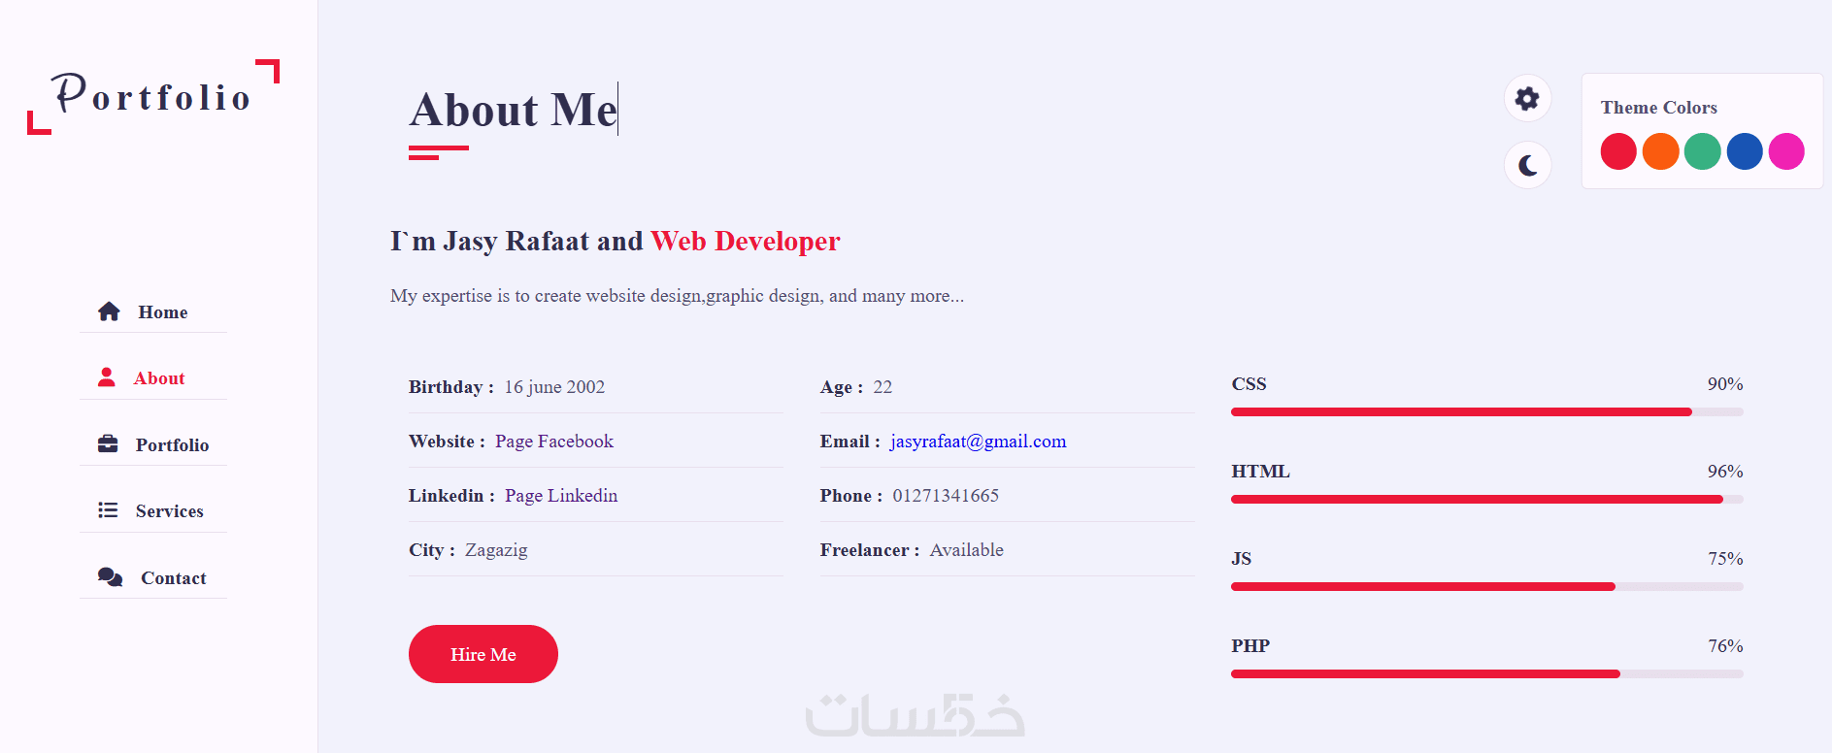The height and width of the screenshot is (753, 1832).
Task: Click the jasyrafaat@gmail.com email link
Action: click(x=978, y=442)
